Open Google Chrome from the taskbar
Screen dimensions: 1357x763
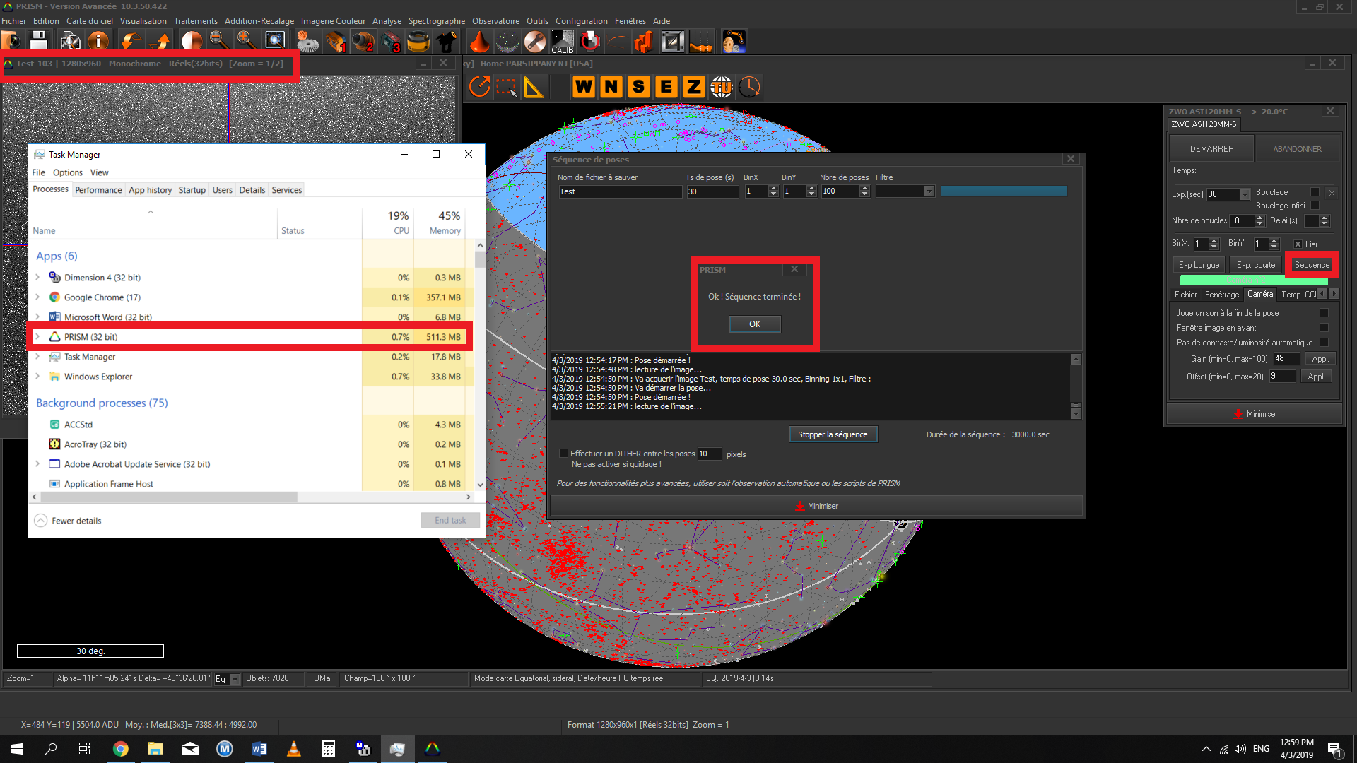tap(121, 749)
